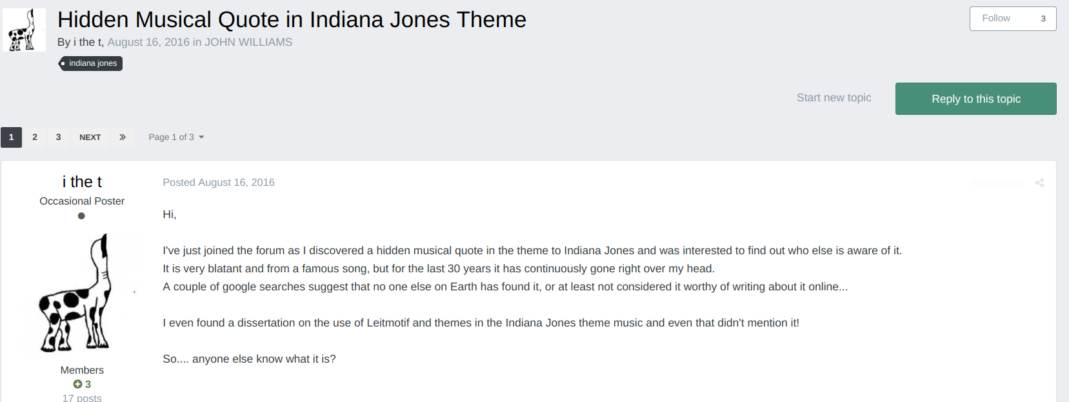This screenshot has width=1069, height=402.
Task: Click author name 'i the t' in topic byline
Action: point(87,42)
